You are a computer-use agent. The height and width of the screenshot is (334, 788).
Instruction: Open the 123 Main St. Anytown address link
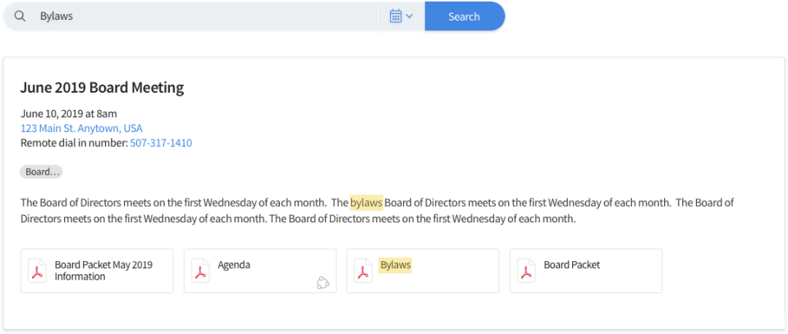tap(81, 129)
